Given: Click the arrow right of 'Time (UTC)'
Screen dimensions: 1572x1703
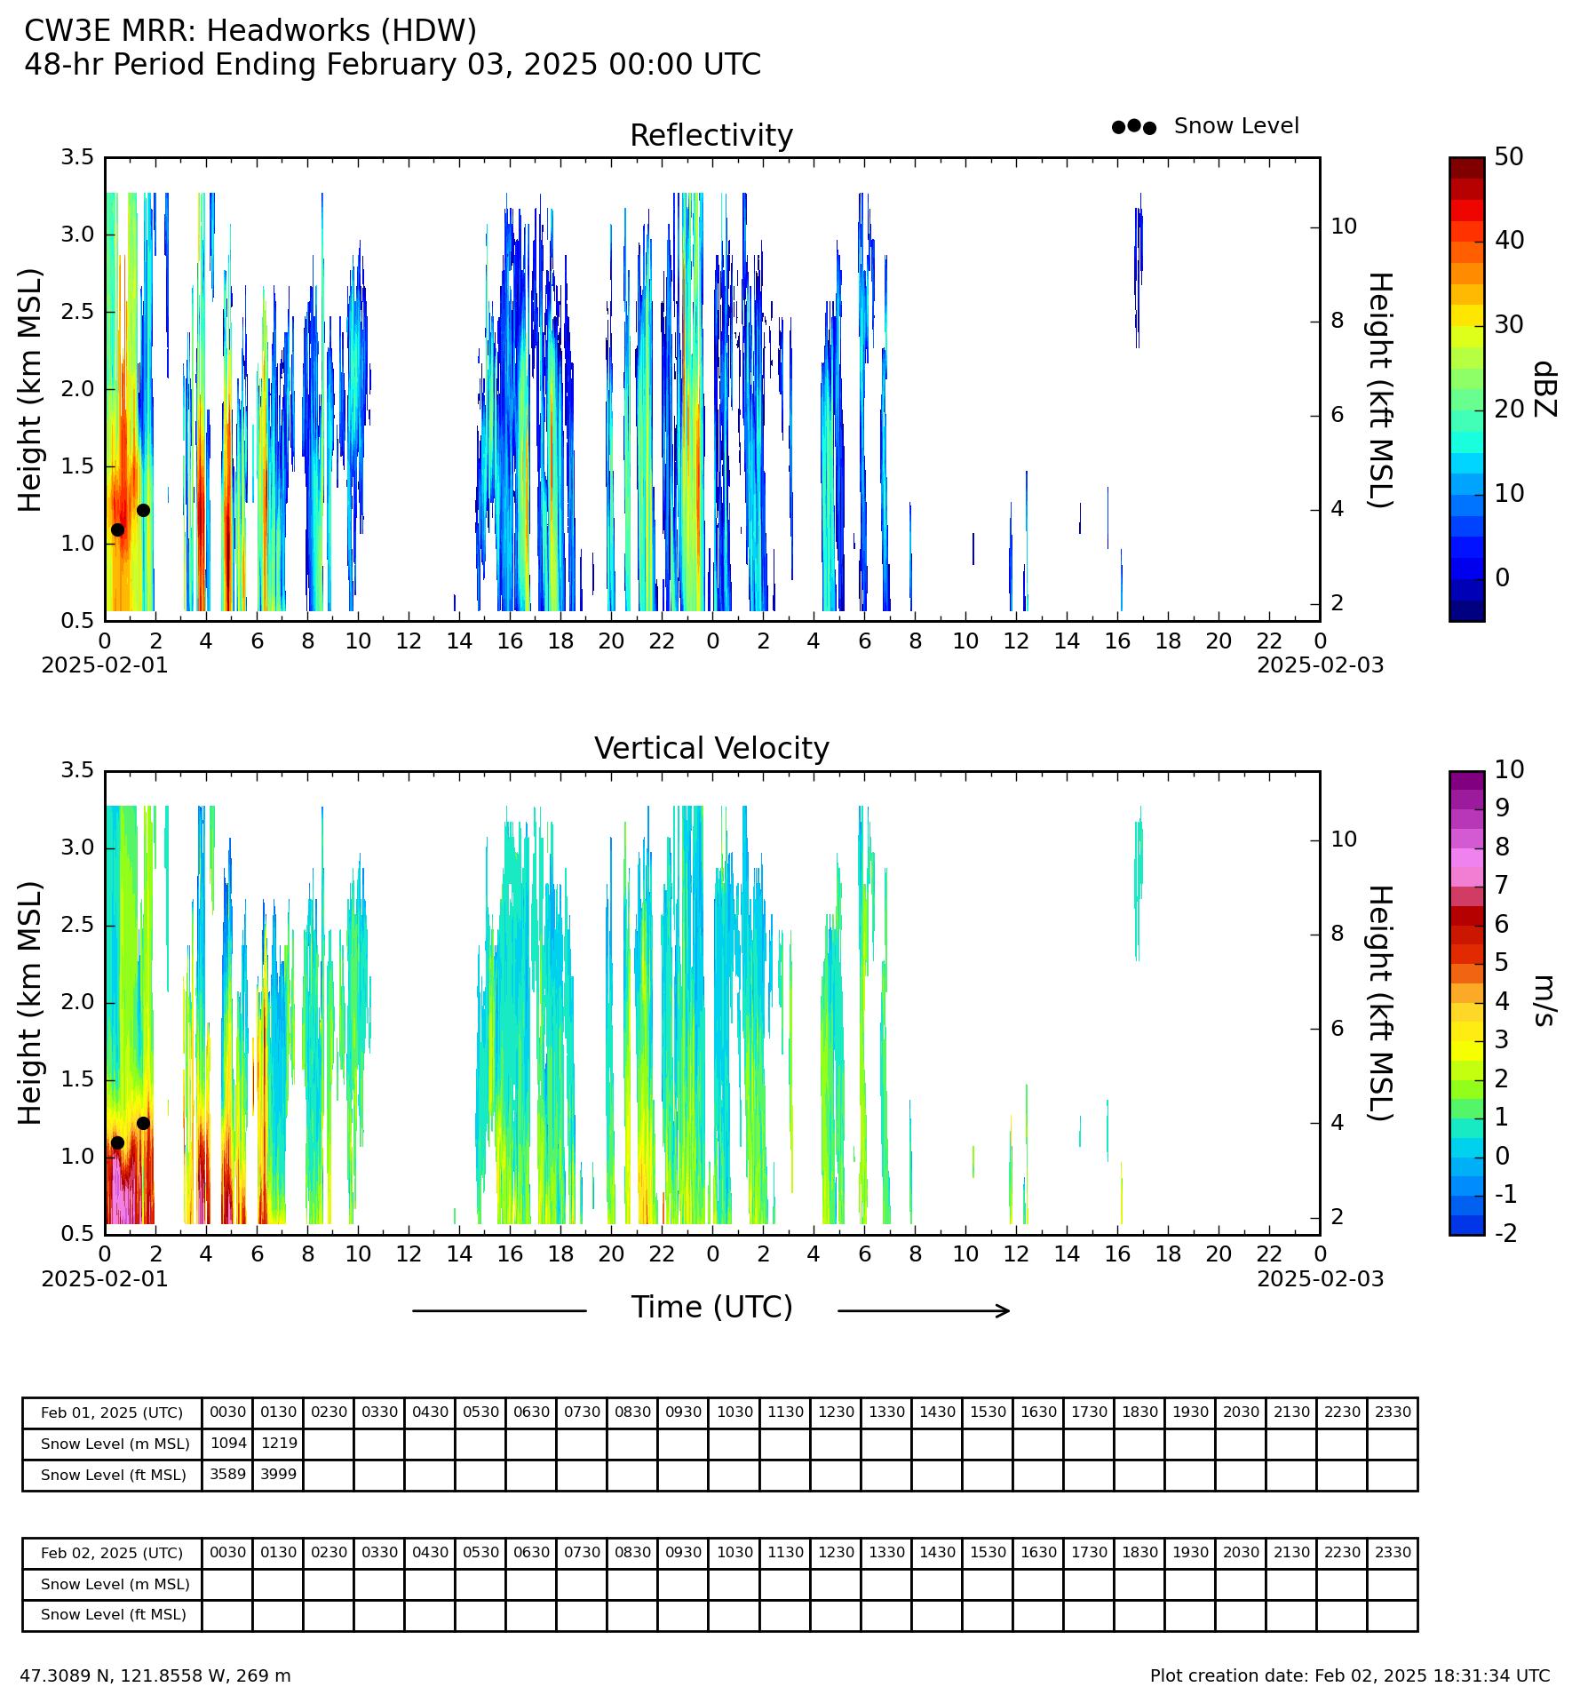Looking at the screenshot, I should pos(924,1310).
